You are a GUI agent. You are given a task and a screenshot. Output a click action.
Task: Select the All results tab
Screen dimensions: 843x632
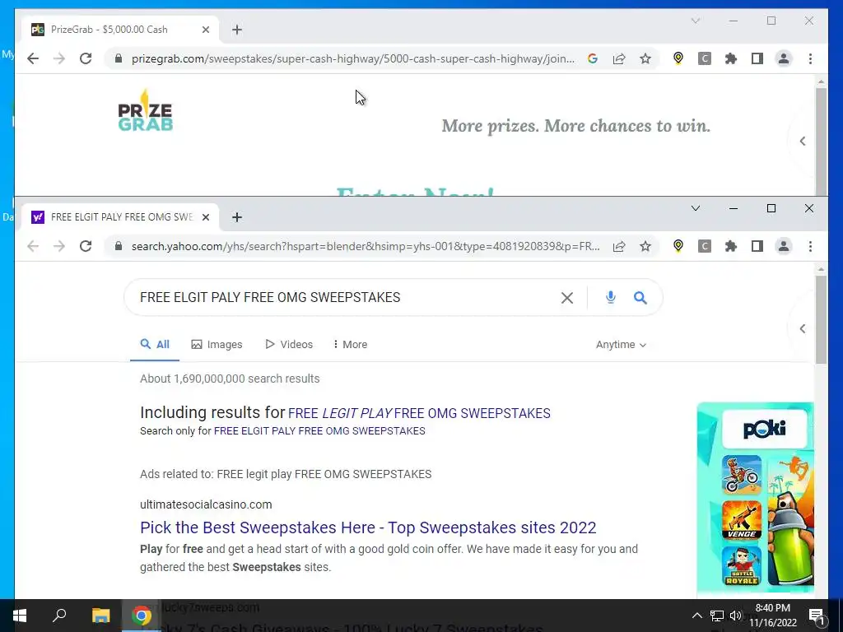155,345
